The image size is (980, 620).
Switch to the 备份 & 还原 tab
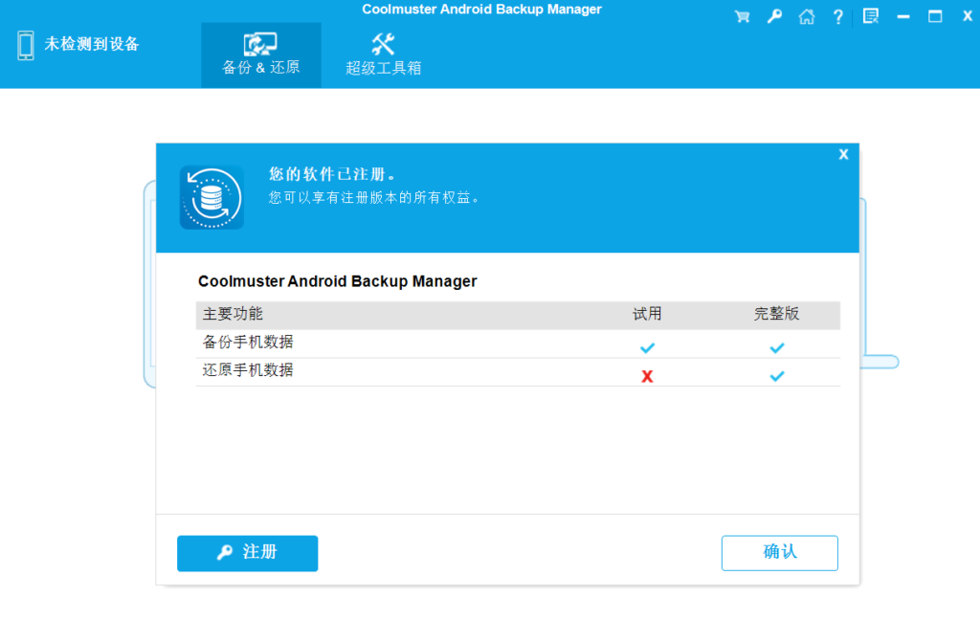click(x=261, y=55)
